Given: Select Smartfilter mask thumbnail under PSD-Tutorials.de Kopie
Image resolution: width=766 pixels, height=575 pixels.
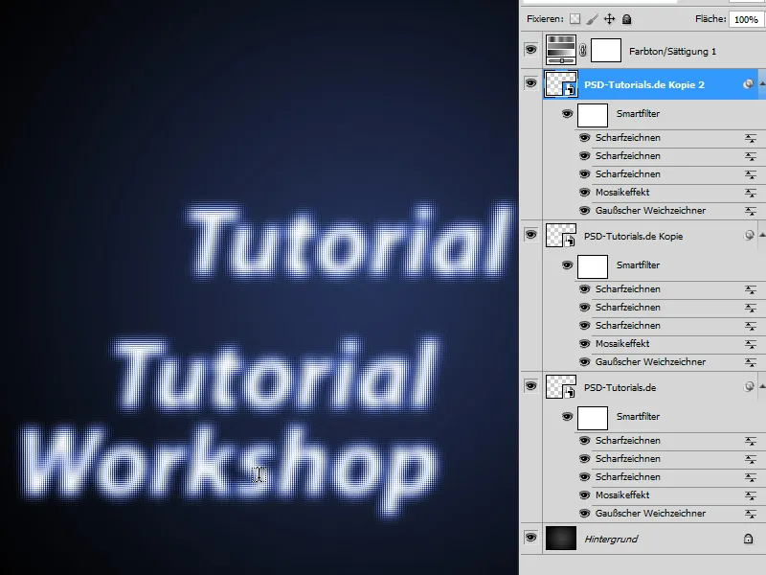Looking at the screenshot, I should [x=593, y=266].
